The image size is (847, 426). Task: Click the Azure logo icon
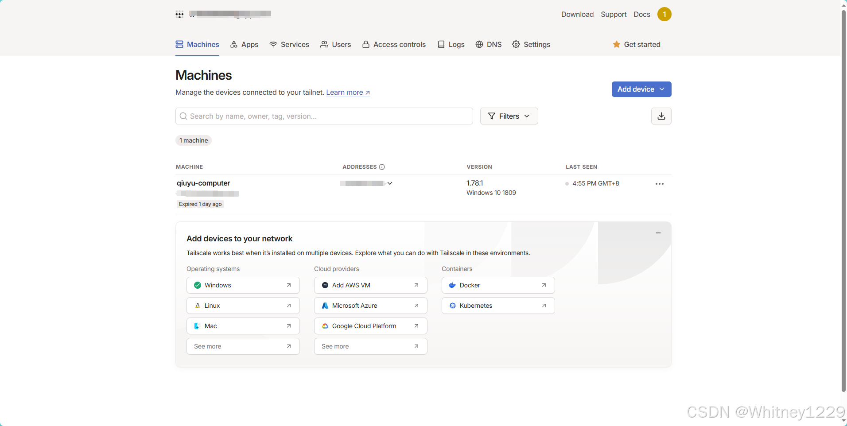tap(325, 306)
